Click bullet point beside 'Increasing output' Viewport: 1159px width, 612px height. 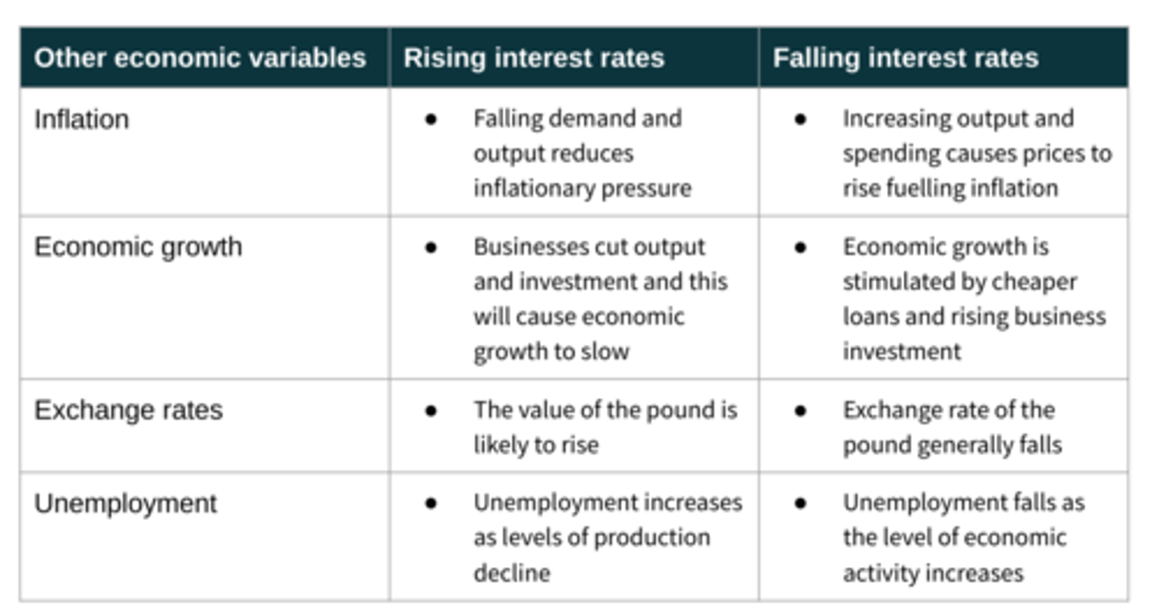(x=801, y=119)
